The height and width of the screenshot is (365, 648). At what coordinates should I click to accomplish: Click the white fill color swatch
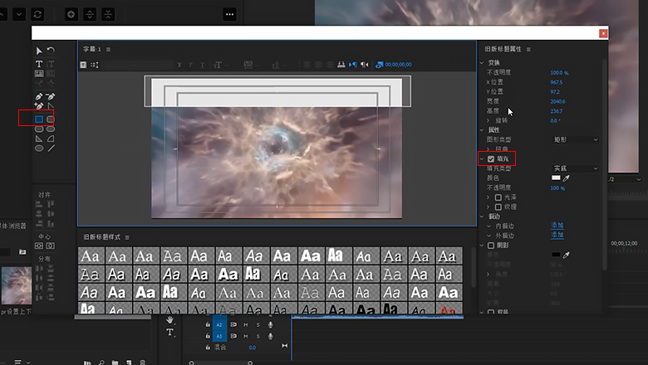(x=556, y=178)
